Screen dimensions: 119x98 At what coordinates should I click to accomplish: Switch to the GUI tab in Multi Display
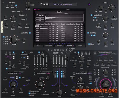pos(38,46)
